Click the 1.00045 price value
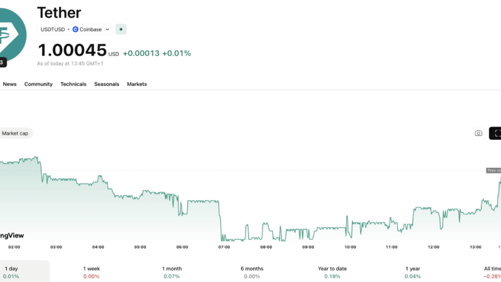This screenshot has height=282, width=501. 72,50
